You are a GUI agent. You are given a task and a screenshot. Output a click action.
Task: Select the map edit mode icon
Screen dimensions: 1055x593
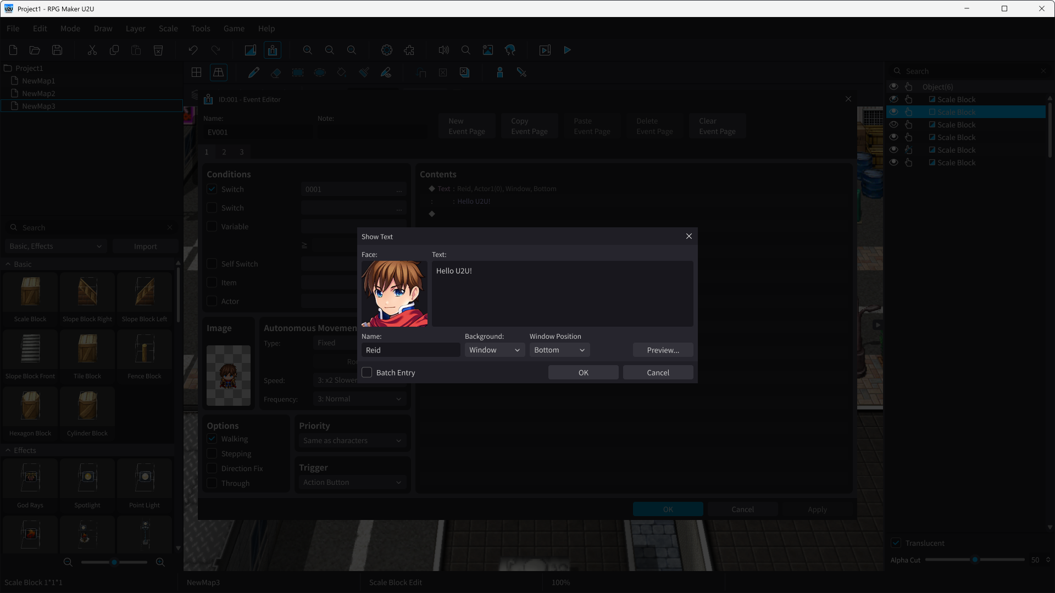[x=251, y=50]
